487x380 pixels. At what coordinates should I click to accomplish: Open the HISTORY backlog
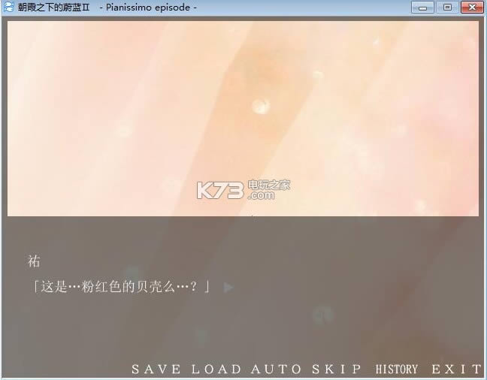pos(396,369)
